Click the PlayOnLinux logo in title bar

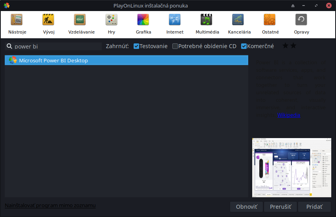7,6
